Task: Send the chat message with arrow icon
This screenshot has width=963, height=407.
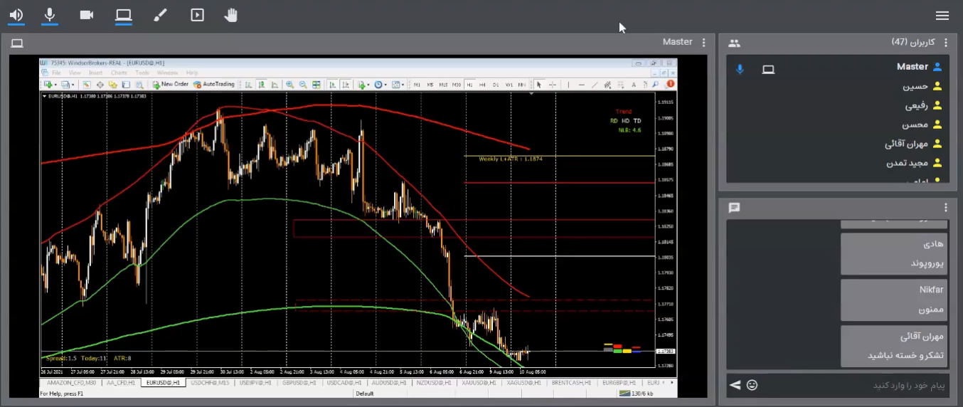Action: point(735,385)
